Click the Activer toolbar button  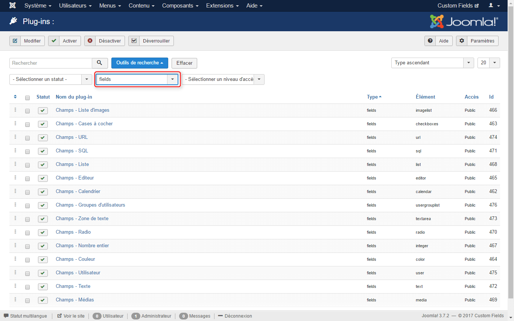coord(64,41)
